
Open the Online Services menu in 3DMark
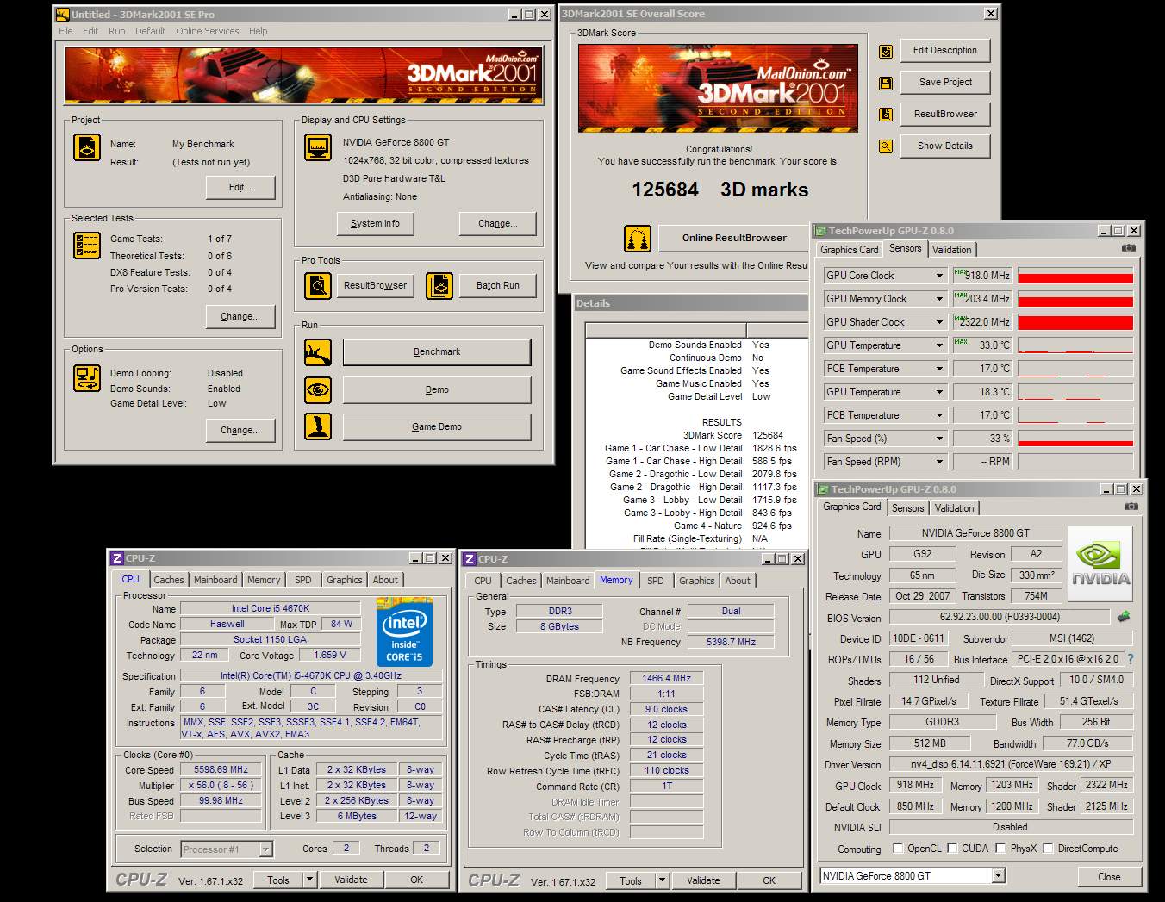208,31
